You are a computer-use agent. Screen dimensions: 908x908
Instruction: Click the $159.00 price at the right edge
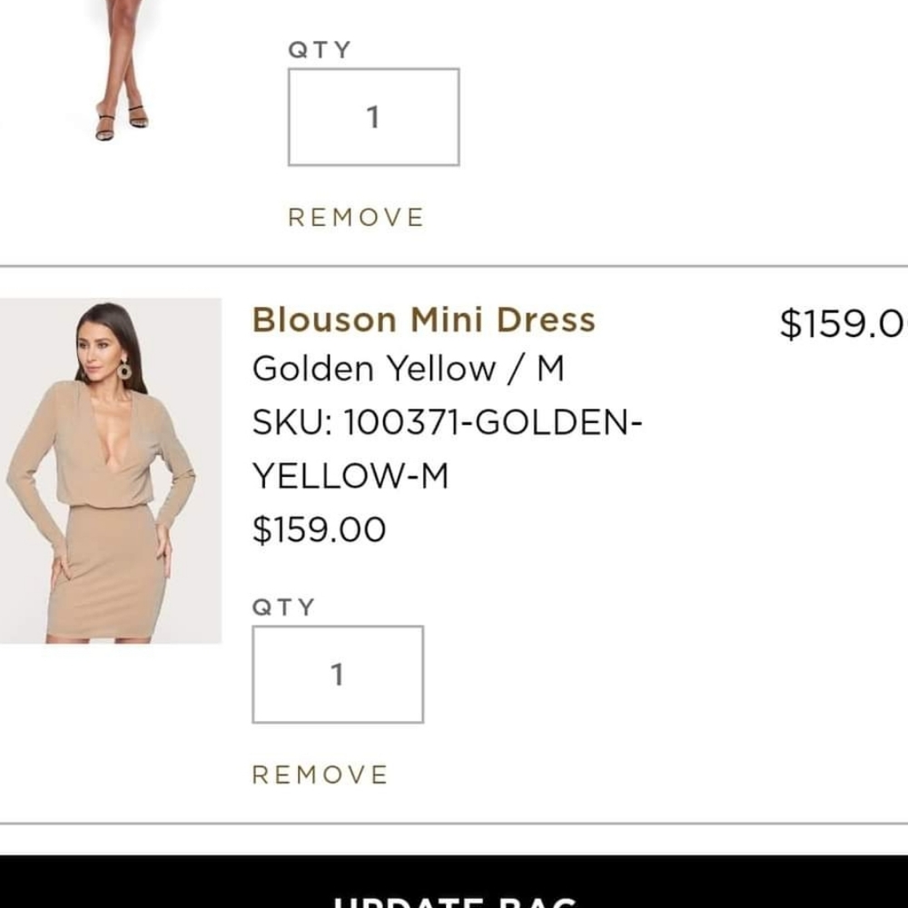(844, 323)
